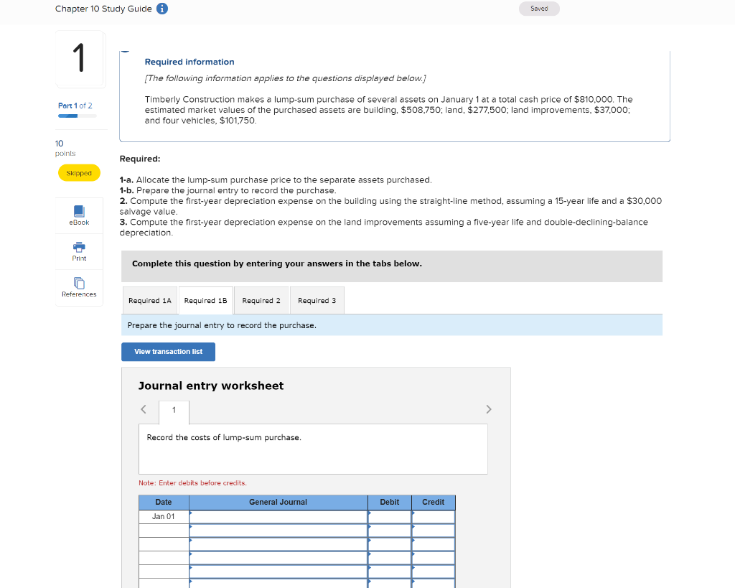Click the Debit field in third row
Viewport: 735px width, 588px height.
tap(390, 544)
